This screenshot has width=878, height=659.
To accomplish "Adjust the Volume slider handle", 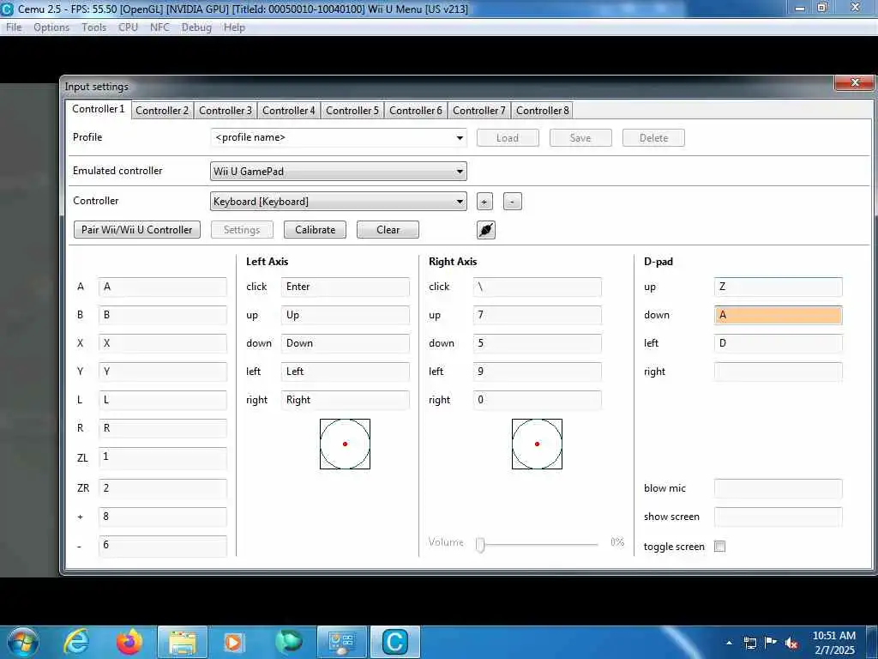I will tap(480, 544).
